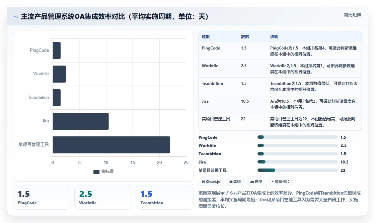Toggle the 指标值 legend item
The width and height of the screenshot is (375, 223).
click(103, 172)
